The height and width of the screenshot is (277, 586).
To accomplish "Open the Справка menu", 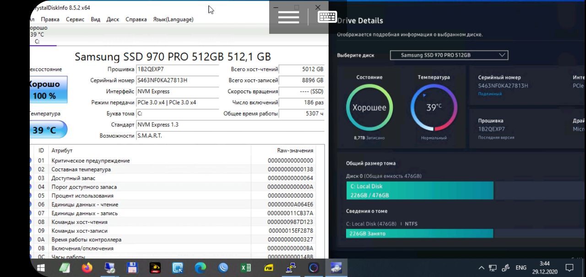I will pyautogui.click(x=136, y=19).
